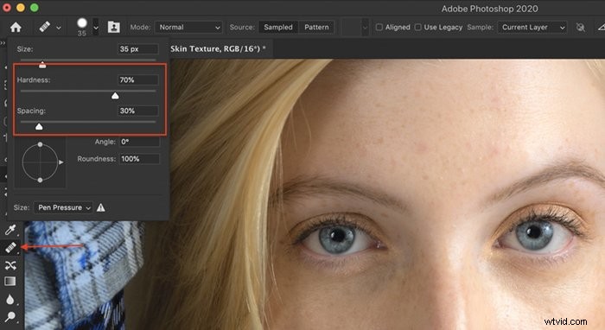
Task: Click the Spacing field showing 30%
Action: [137, 111]
